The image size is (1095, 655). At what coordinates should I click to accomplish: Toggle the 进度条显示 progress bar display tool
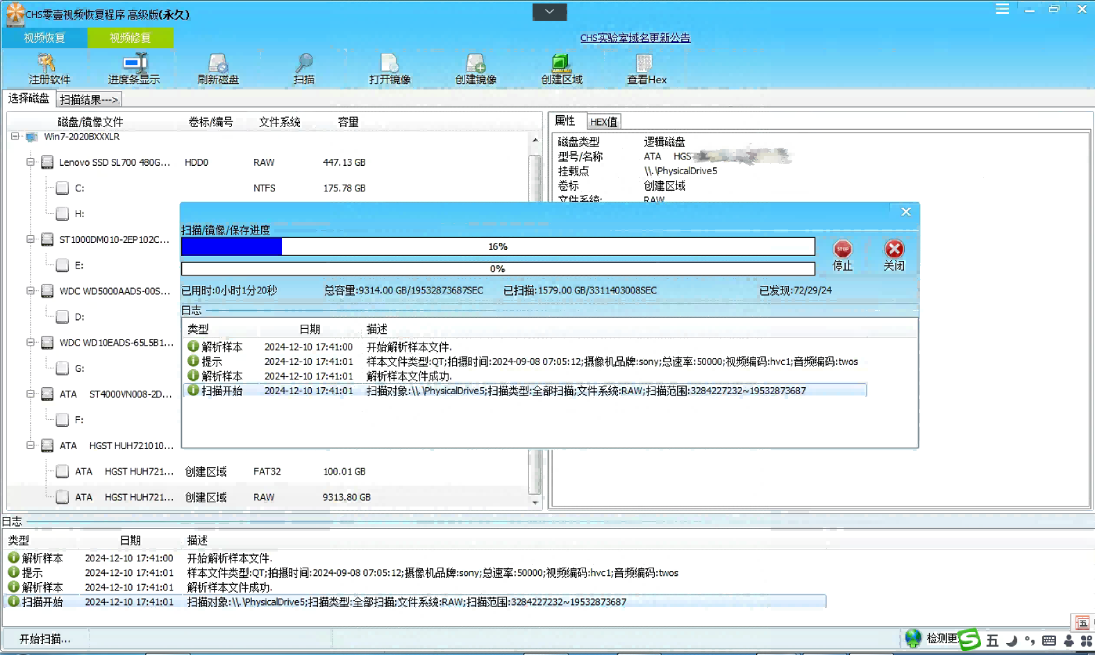coord(134,63)
